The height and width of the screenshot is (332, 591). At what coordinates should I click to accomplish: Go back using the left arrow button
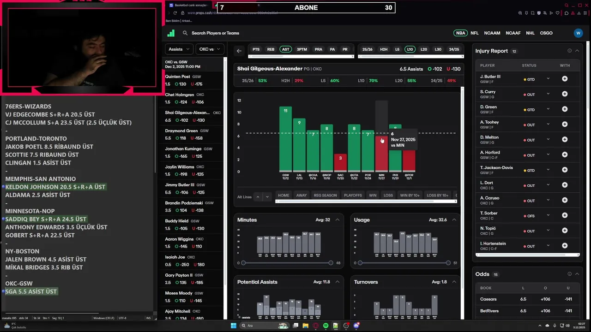coord(239,51)
